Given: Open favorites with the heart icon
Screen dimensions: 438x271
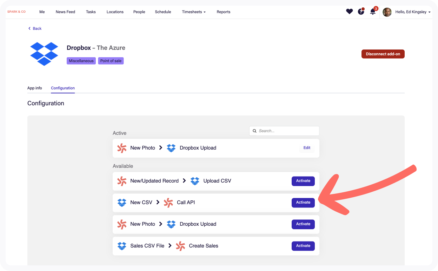Looking at the screenshot, I should [x=349, y=12].
